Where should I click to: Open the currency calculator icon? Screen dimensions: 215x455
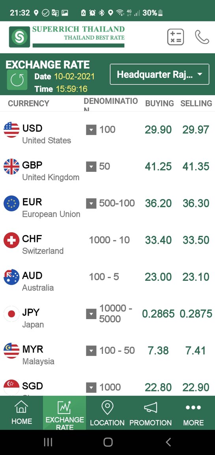176,37
